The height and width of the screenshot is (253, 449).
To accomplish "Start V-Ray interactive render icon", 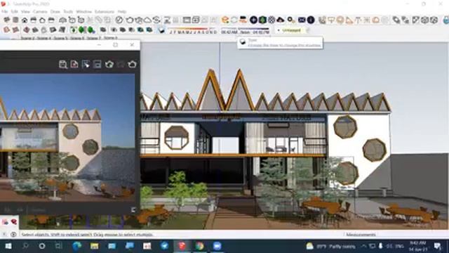I will coord(139,20).
